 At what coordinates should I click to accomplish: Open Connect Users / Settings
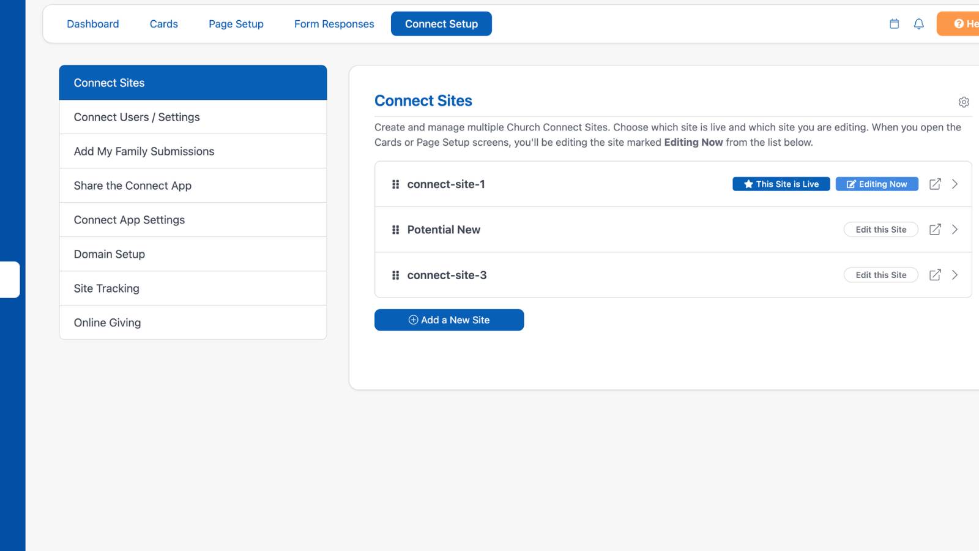click(193, 117)
